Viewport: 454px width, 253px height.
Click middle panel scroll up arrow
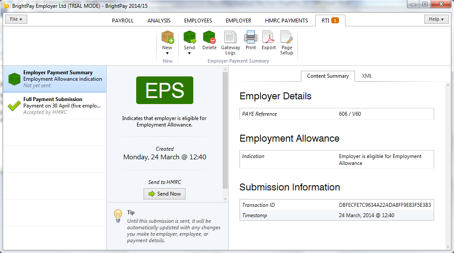tap(225, 70)
